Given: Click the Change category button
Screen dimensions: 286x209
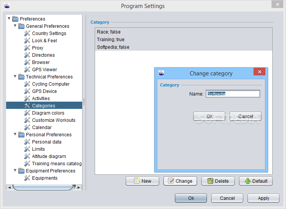Looking at the screenshot, I should [x=180, y=181].
